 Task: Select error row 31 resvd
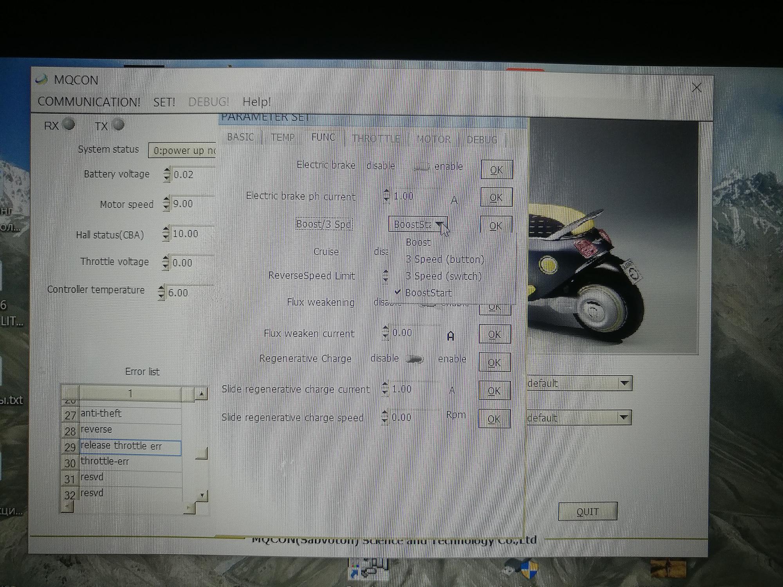[130, 478]
